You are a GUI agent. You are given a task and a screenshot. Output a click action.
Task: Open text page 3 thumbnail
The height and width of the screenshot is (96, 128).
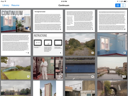point(16,45)
